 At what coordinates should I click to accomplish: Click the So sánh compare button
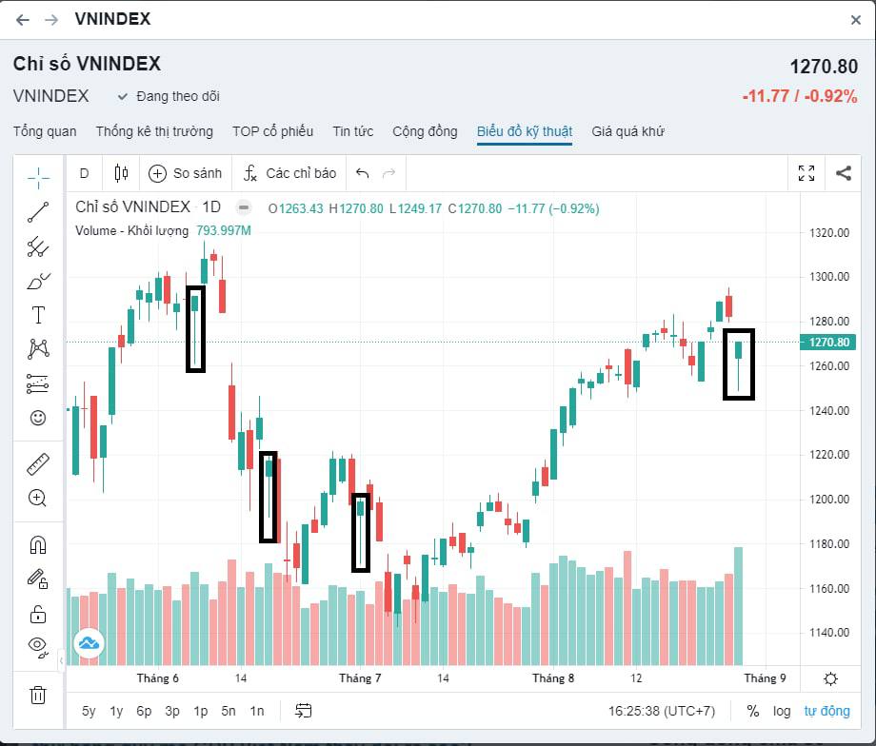[186, 173]
